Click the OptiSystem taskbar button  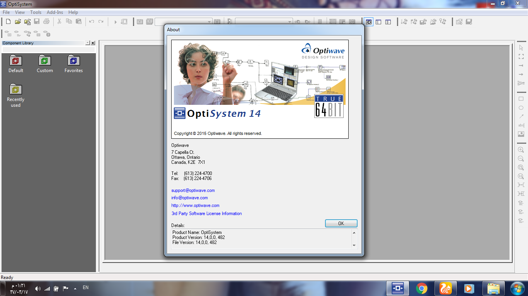tap(398, 288)
